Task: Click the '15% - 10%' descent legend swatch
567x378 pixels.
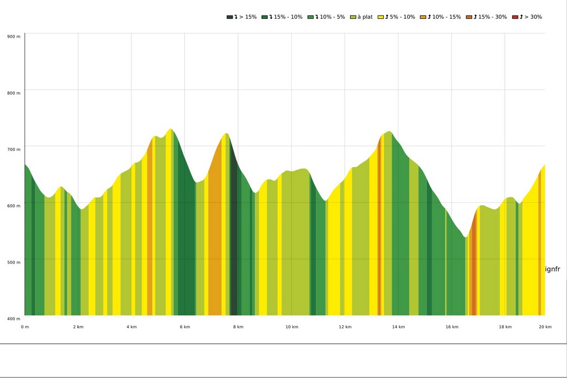Action: tap(265, 17)
